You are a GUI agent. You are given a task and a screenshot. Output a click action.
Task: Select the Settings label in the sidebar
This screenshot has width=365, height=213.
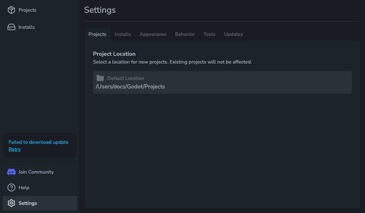pos(28,203)
